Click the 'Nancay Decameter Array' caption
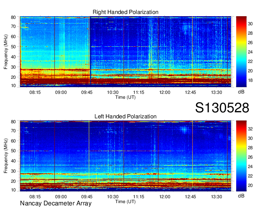This screenshot has height=208, width=257. click(56, 203)
